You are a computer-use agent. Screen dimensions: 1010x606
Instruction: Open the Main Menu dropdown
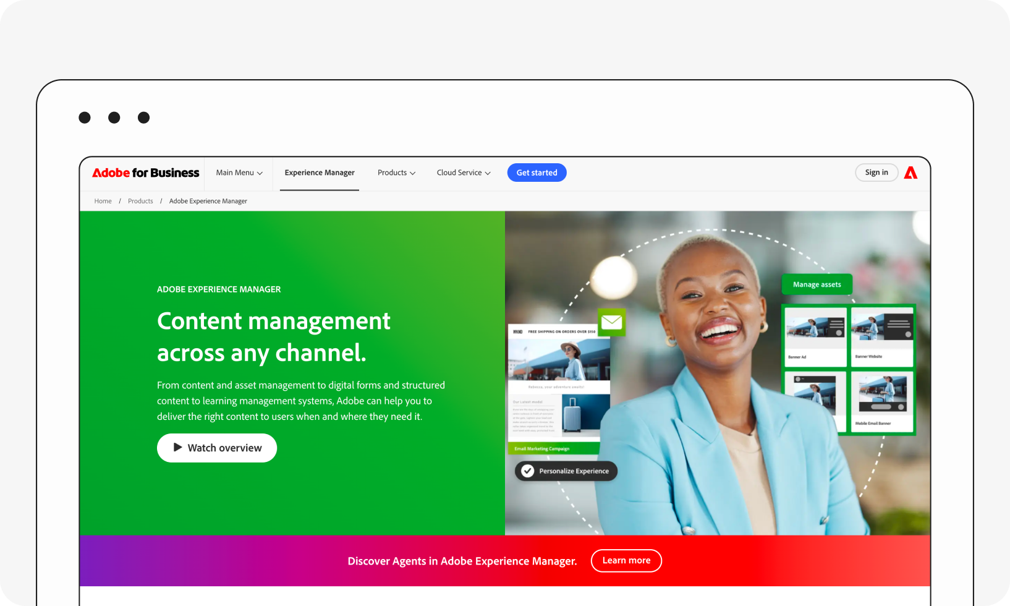point(239,173)
